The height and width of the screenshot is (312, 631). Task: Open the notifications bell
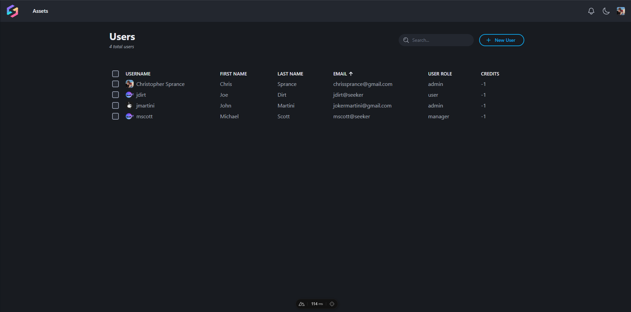pos(591,11)
